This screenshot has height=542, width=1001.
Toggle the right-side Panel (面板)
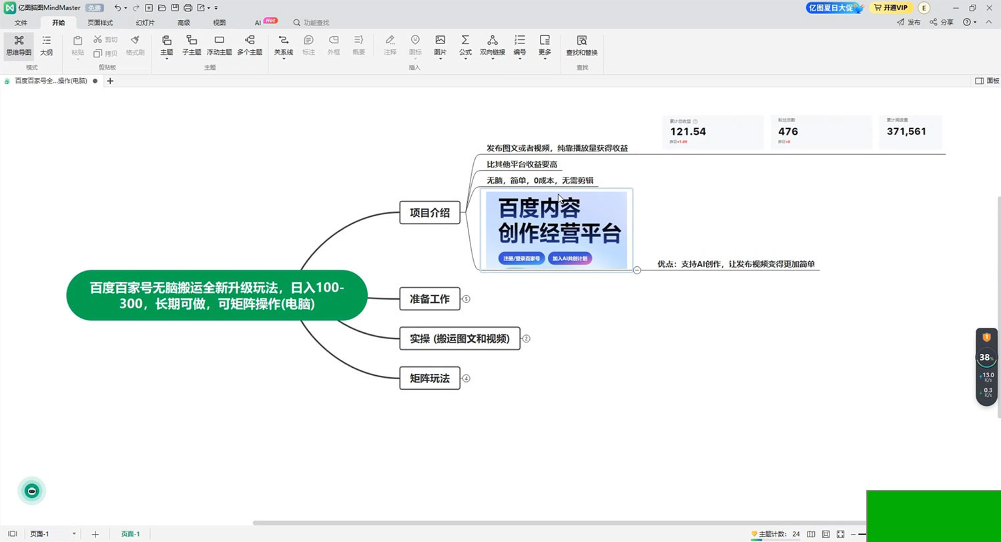click(988, 81)
